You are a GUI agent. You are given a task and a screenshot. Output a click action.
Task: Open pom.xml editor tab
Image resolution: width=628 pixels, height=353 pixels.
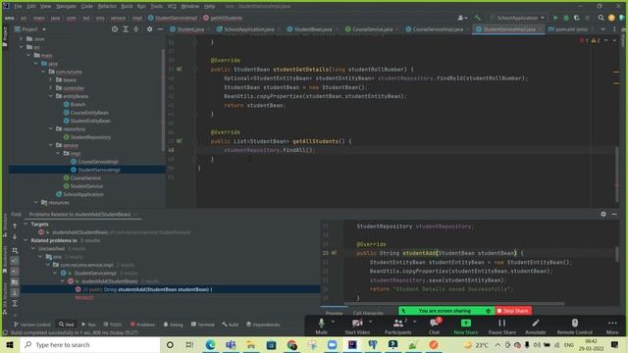568,29
